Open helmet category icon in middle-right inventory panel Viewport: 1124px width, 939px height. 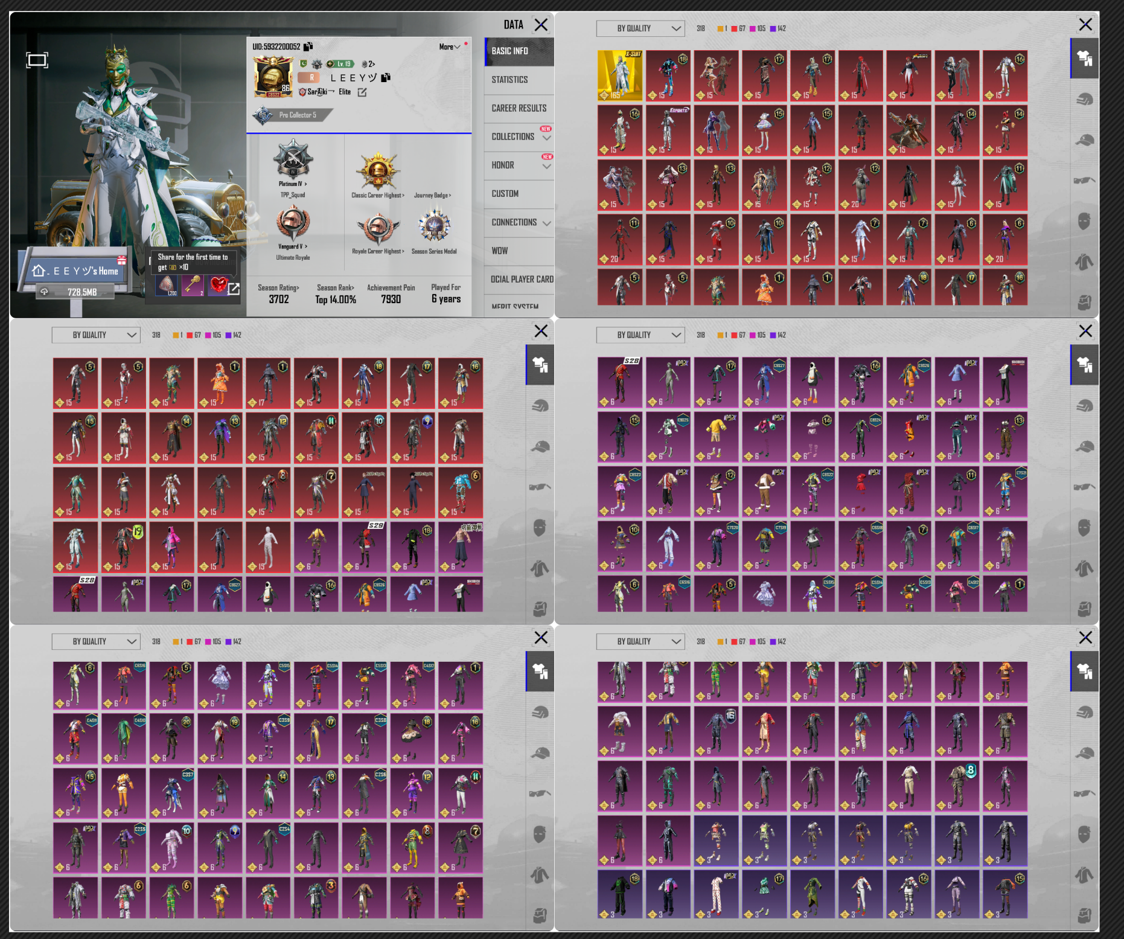(x=1085, y=406)
